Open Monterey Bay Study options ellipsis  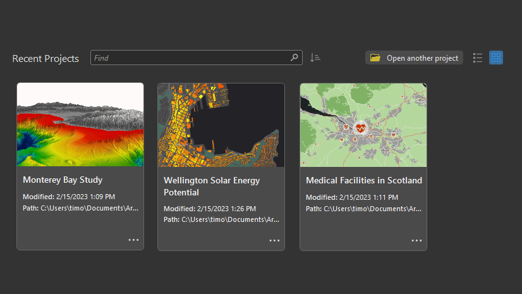pyautogui.click(x=133, y=240)
